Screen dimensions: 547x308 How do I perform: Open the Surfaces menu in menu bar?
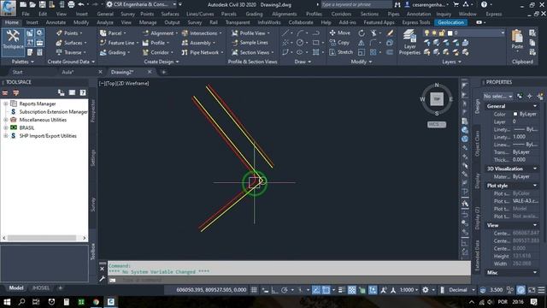click(170, 14)
